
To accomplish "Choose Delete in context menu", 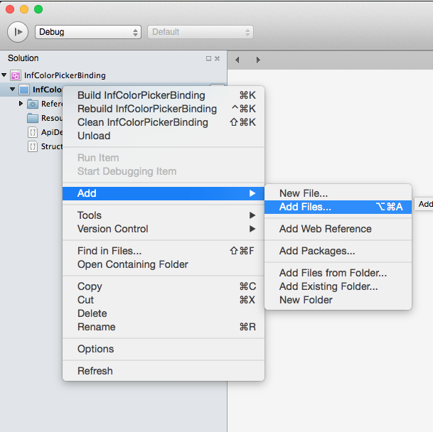I will click(164, 313).
